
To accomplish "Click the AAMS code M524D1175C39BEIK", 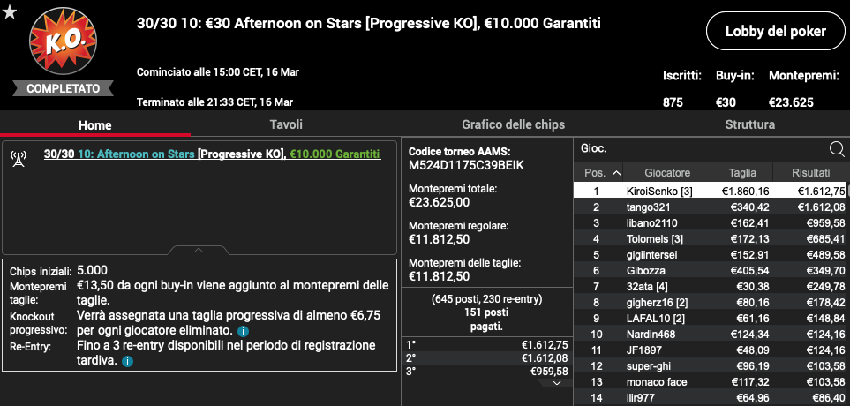I will (x=466, y=166).
